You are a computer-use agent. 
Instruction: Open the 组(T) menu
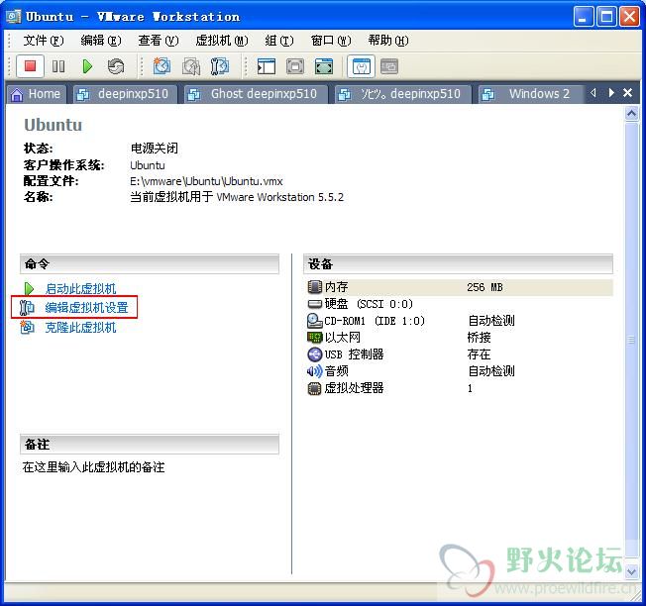[x=279, y=41]
